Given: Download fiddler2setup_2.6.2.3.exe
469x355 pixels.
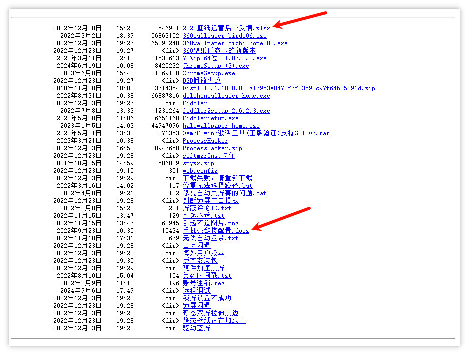Looking at the screenshot, I should 226,111.
